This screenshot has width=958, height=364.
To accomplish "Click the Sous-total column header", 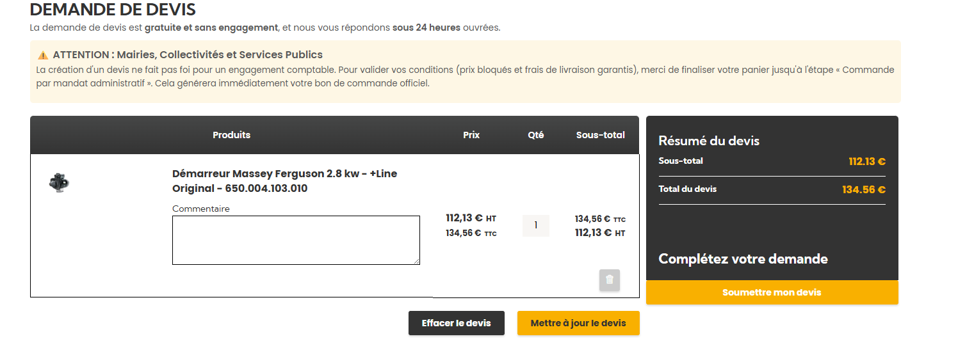I will click(601, 135).
